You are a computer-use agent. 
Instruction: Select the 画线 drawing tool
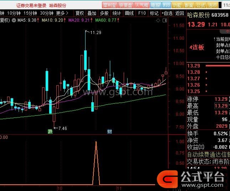(x=129, y=13)
